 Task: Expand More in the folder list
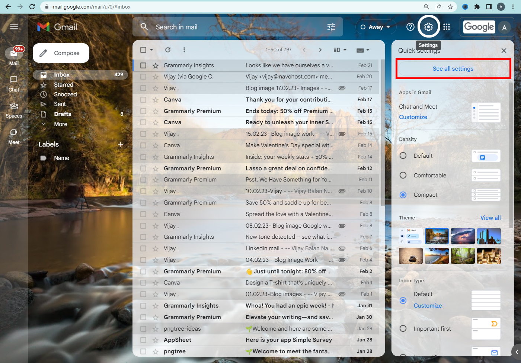(60, 124)
